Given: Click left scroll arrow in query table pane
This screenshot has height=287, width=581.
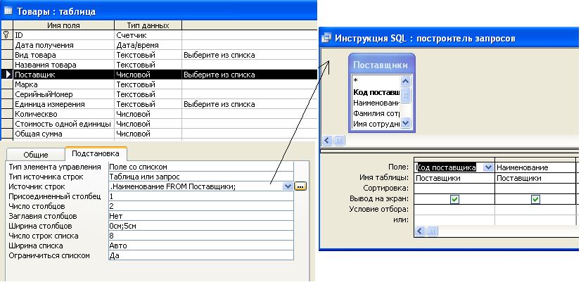Looking at the screenshot, I should click(327, 141).
